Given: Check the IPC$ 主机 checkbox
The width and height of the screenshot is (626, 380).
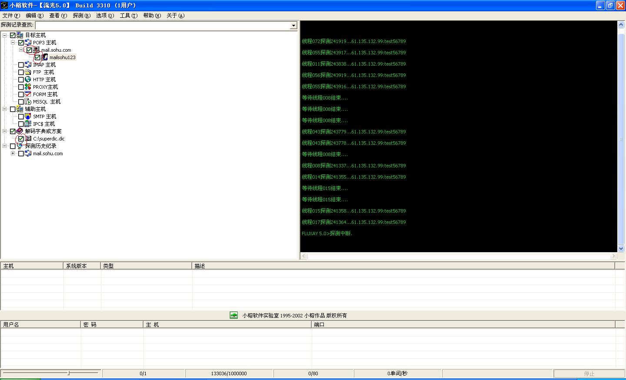Looking at the screenshot, I should (x=21, y=124).
